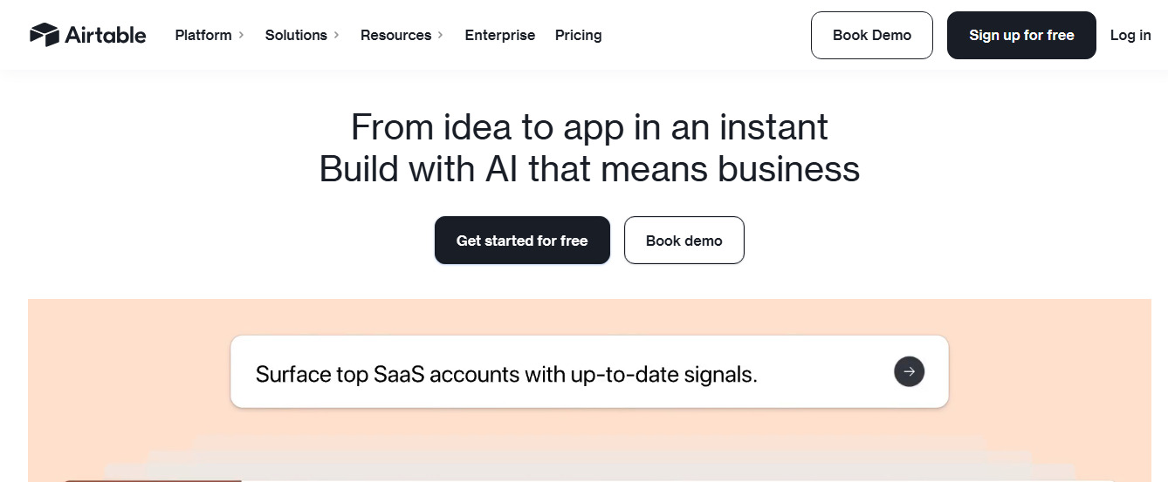
Task: Click 'Build with AI that means business' text
Action: click(589, 168)
